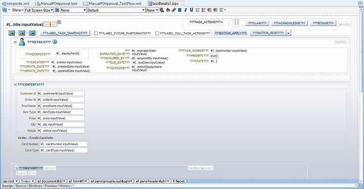364x189 pixels.
Task: Click the browser preview globe icon
Action: (57, 10)
